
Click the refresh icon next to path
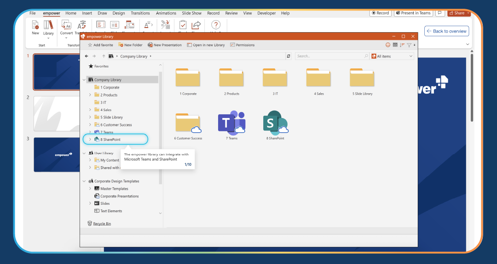point(289,56)
